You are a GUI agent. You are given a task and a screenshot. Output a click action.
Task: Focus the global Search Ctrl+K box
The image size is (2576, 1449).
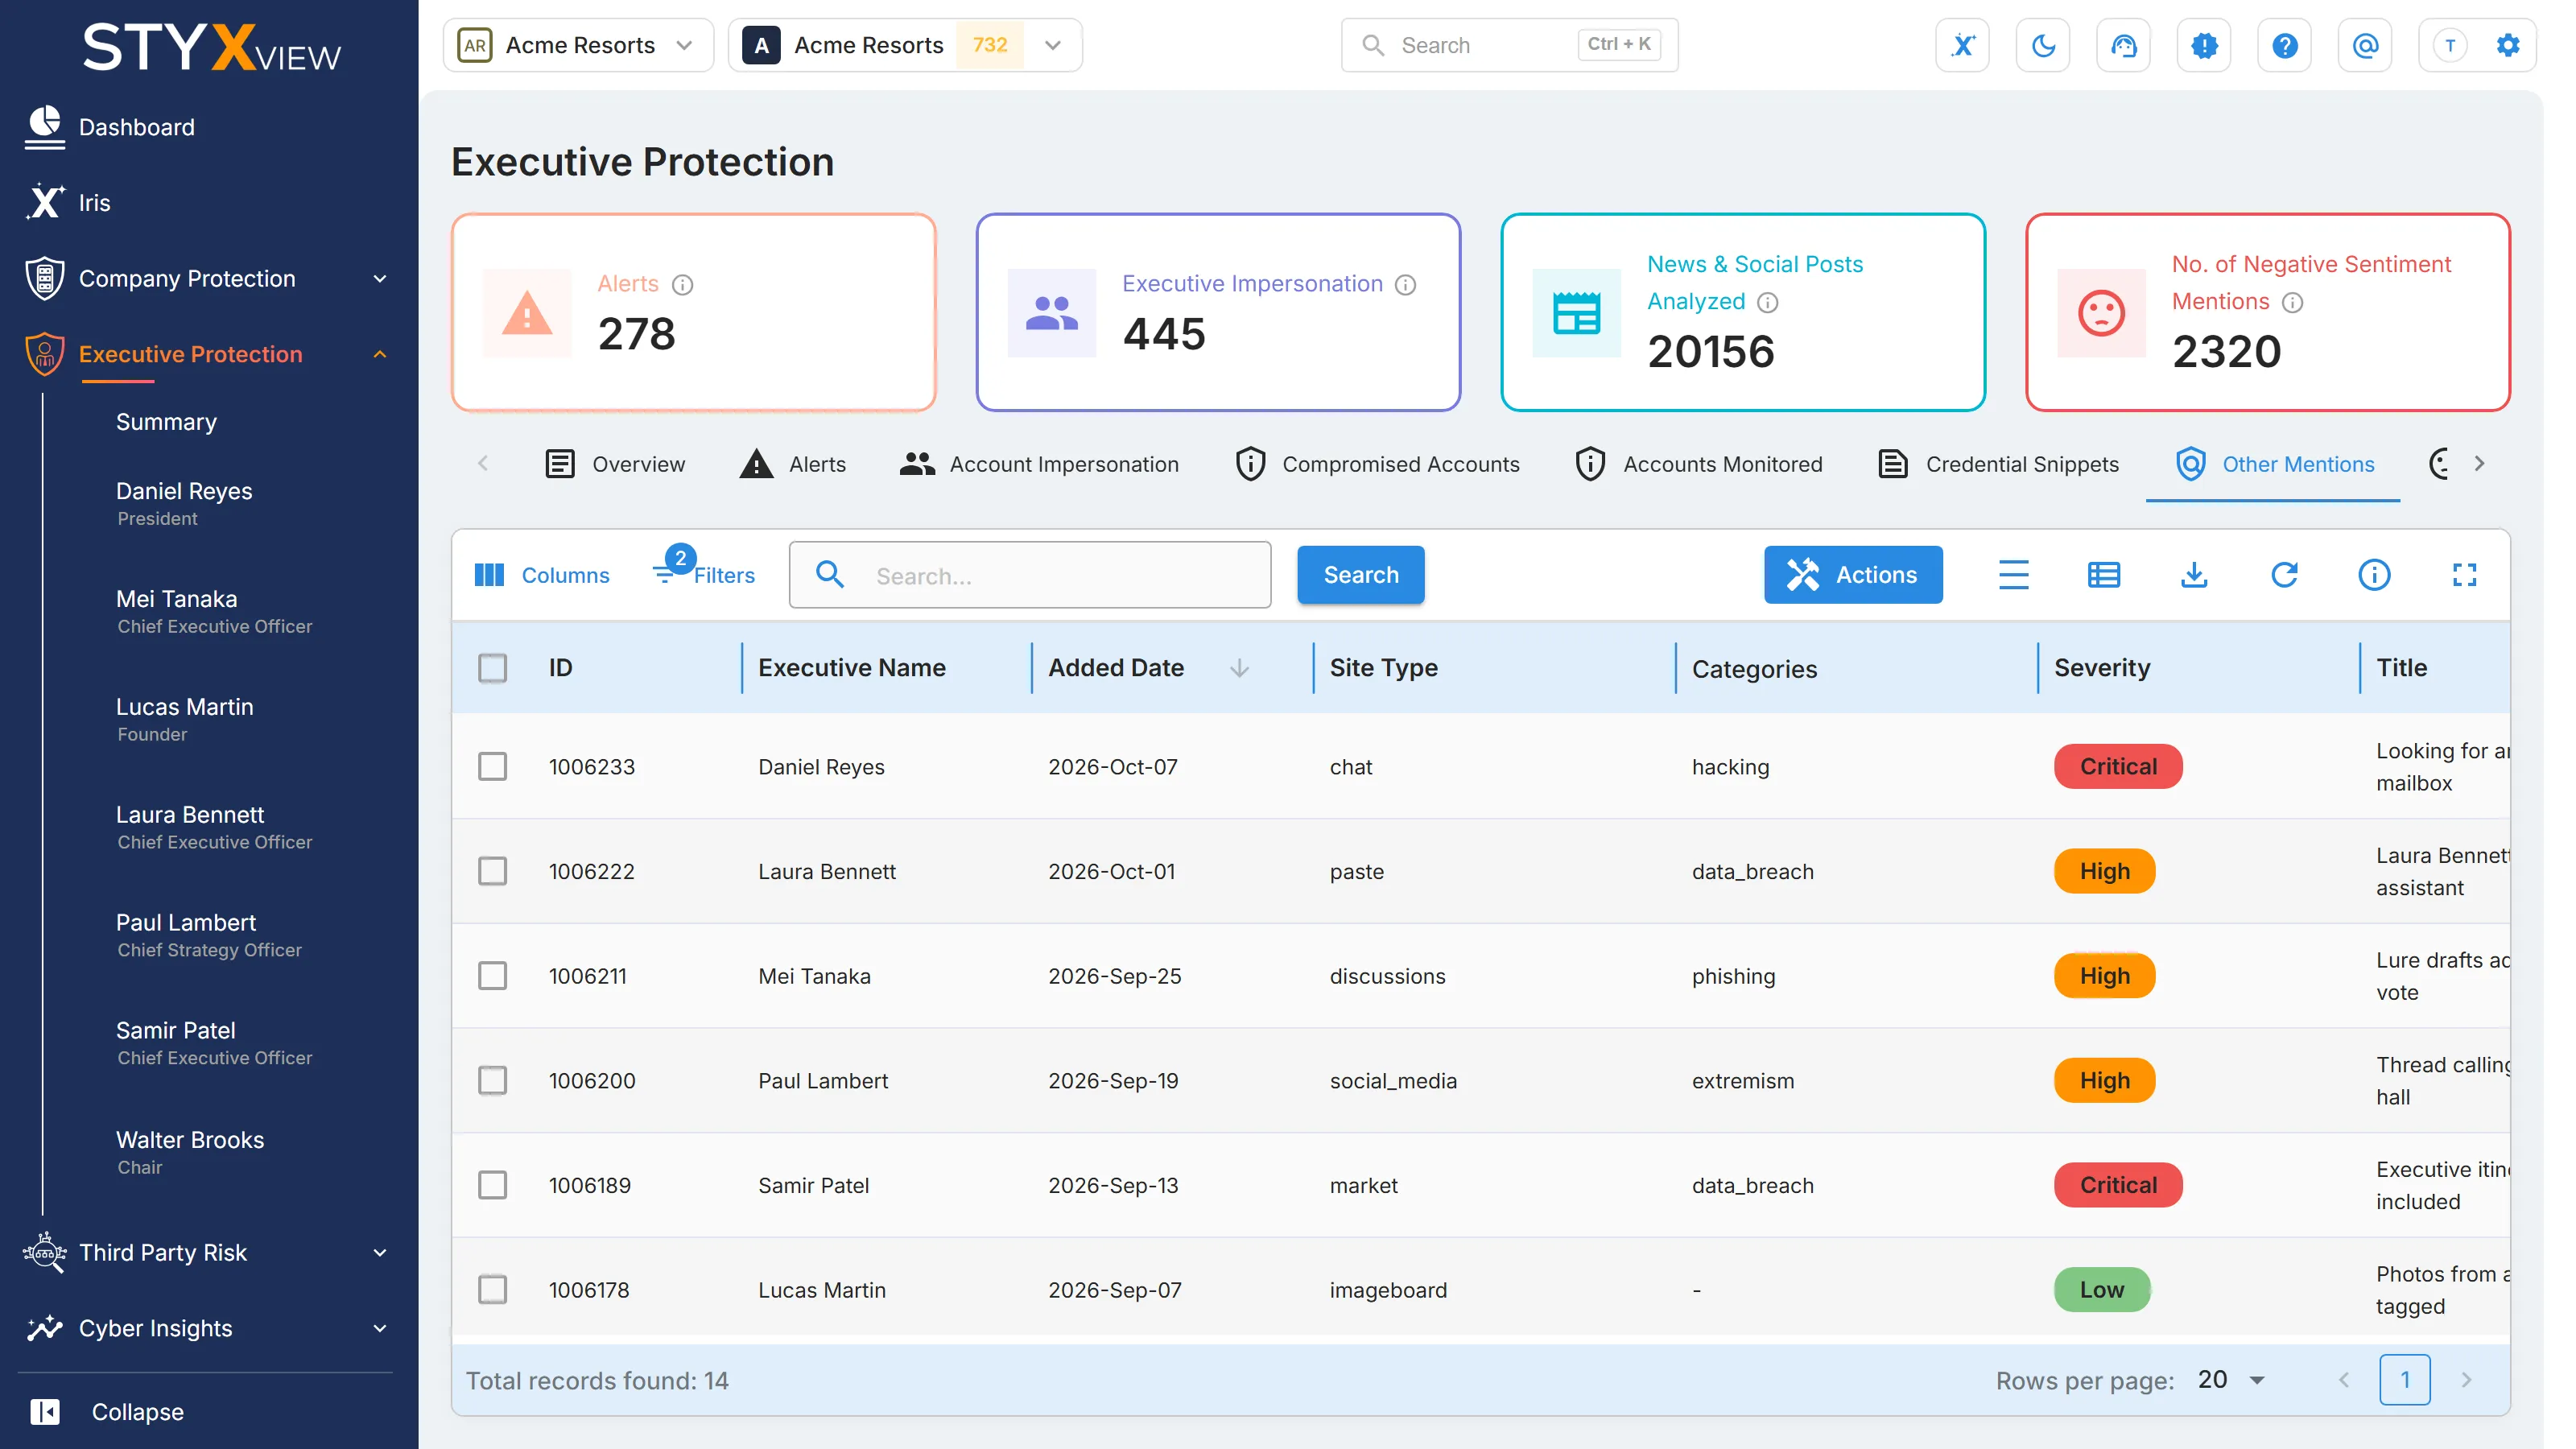tap(1509, 45)
